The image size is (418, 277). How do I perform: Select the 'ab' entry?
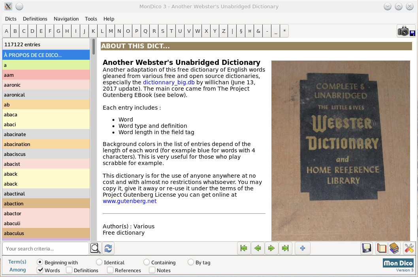[x=46, y=105]
